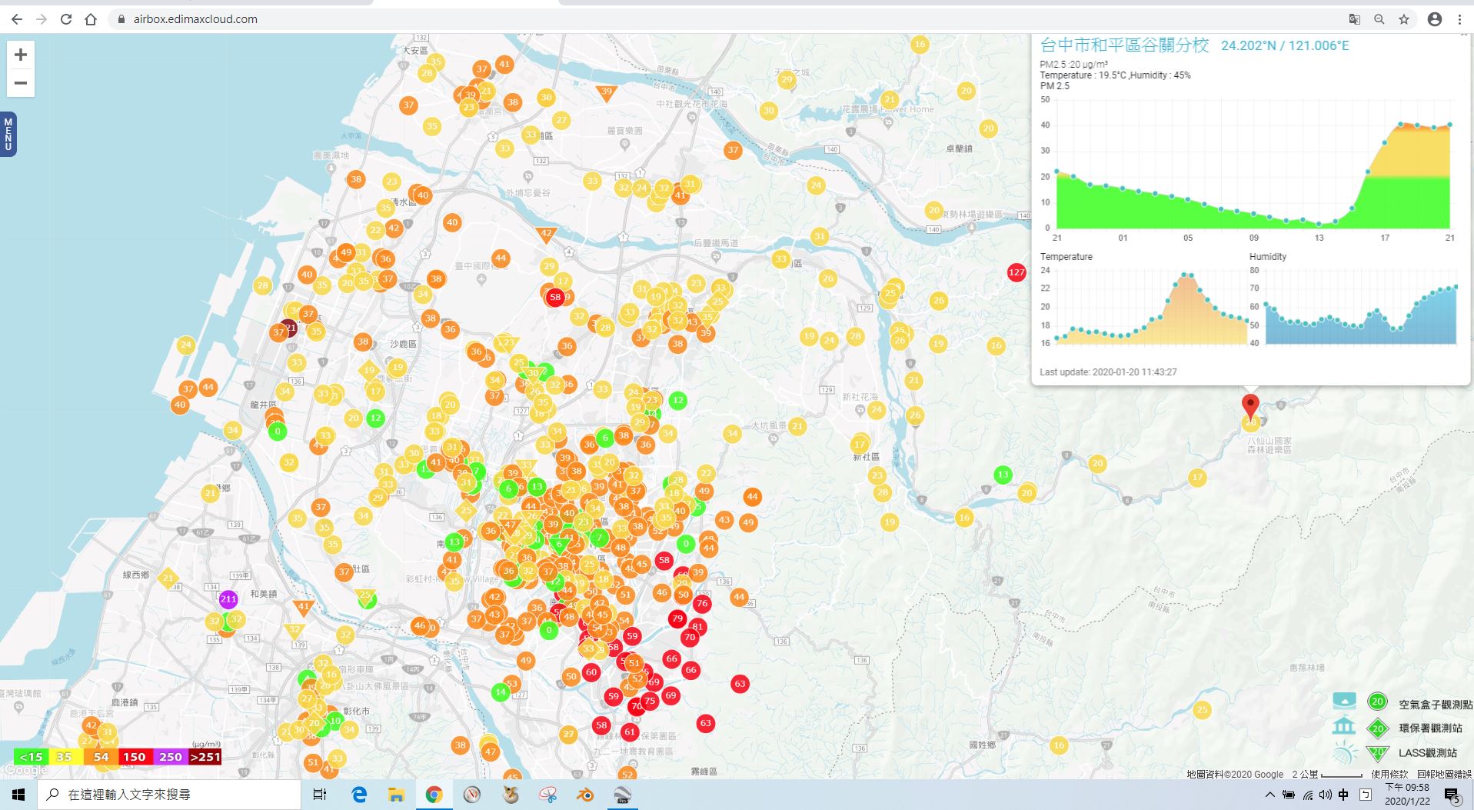The width and height of the screenshot is (1474, 810).
Task: Click the Last update timestamp text
Action: coord(1108,372)
